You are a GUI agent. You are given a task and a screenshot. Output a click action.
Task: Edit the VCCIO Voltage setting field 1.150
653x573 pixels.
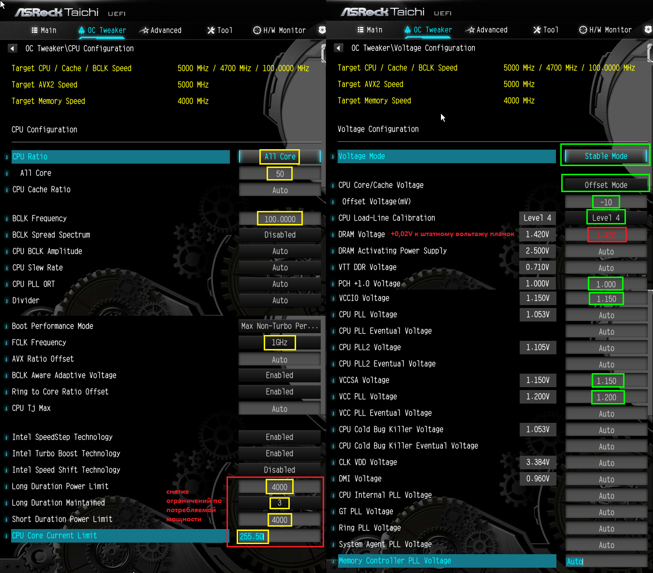click(606, 299)
